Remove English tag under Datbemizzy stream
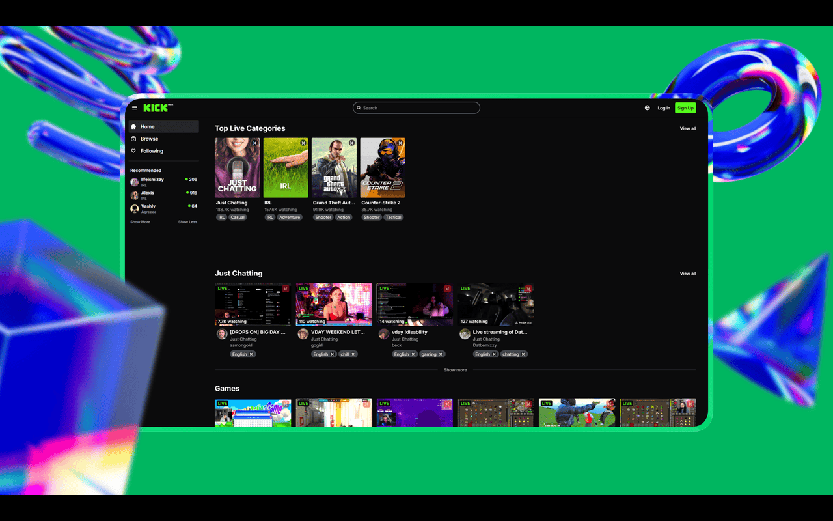Viewport: 833px width, 521px height. [494, 354]
